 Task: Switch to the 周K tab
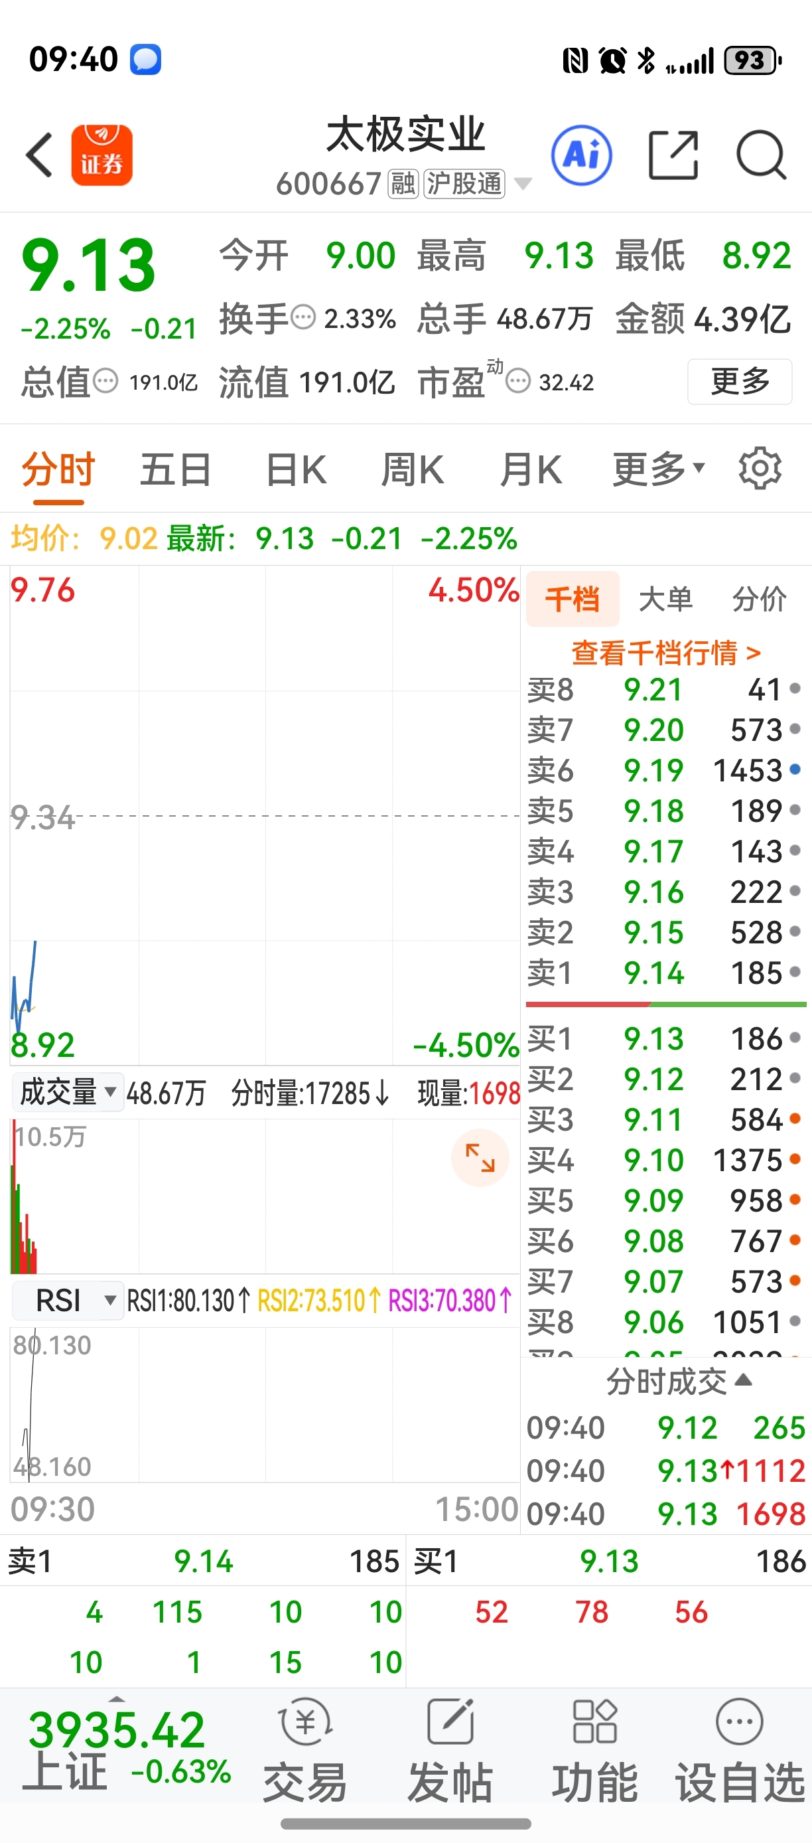click(413, 469)
